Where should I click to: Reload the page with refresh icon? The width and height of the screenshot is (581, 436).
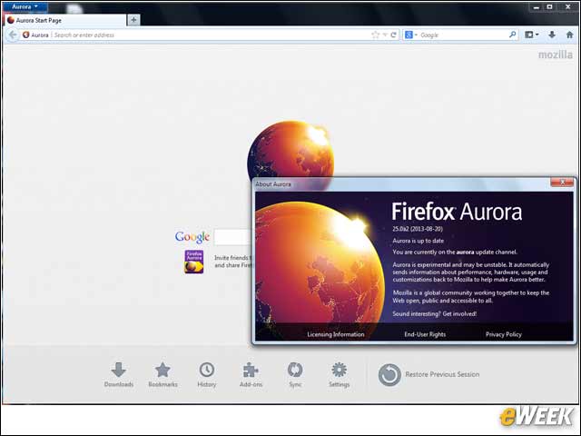[393, 35]
